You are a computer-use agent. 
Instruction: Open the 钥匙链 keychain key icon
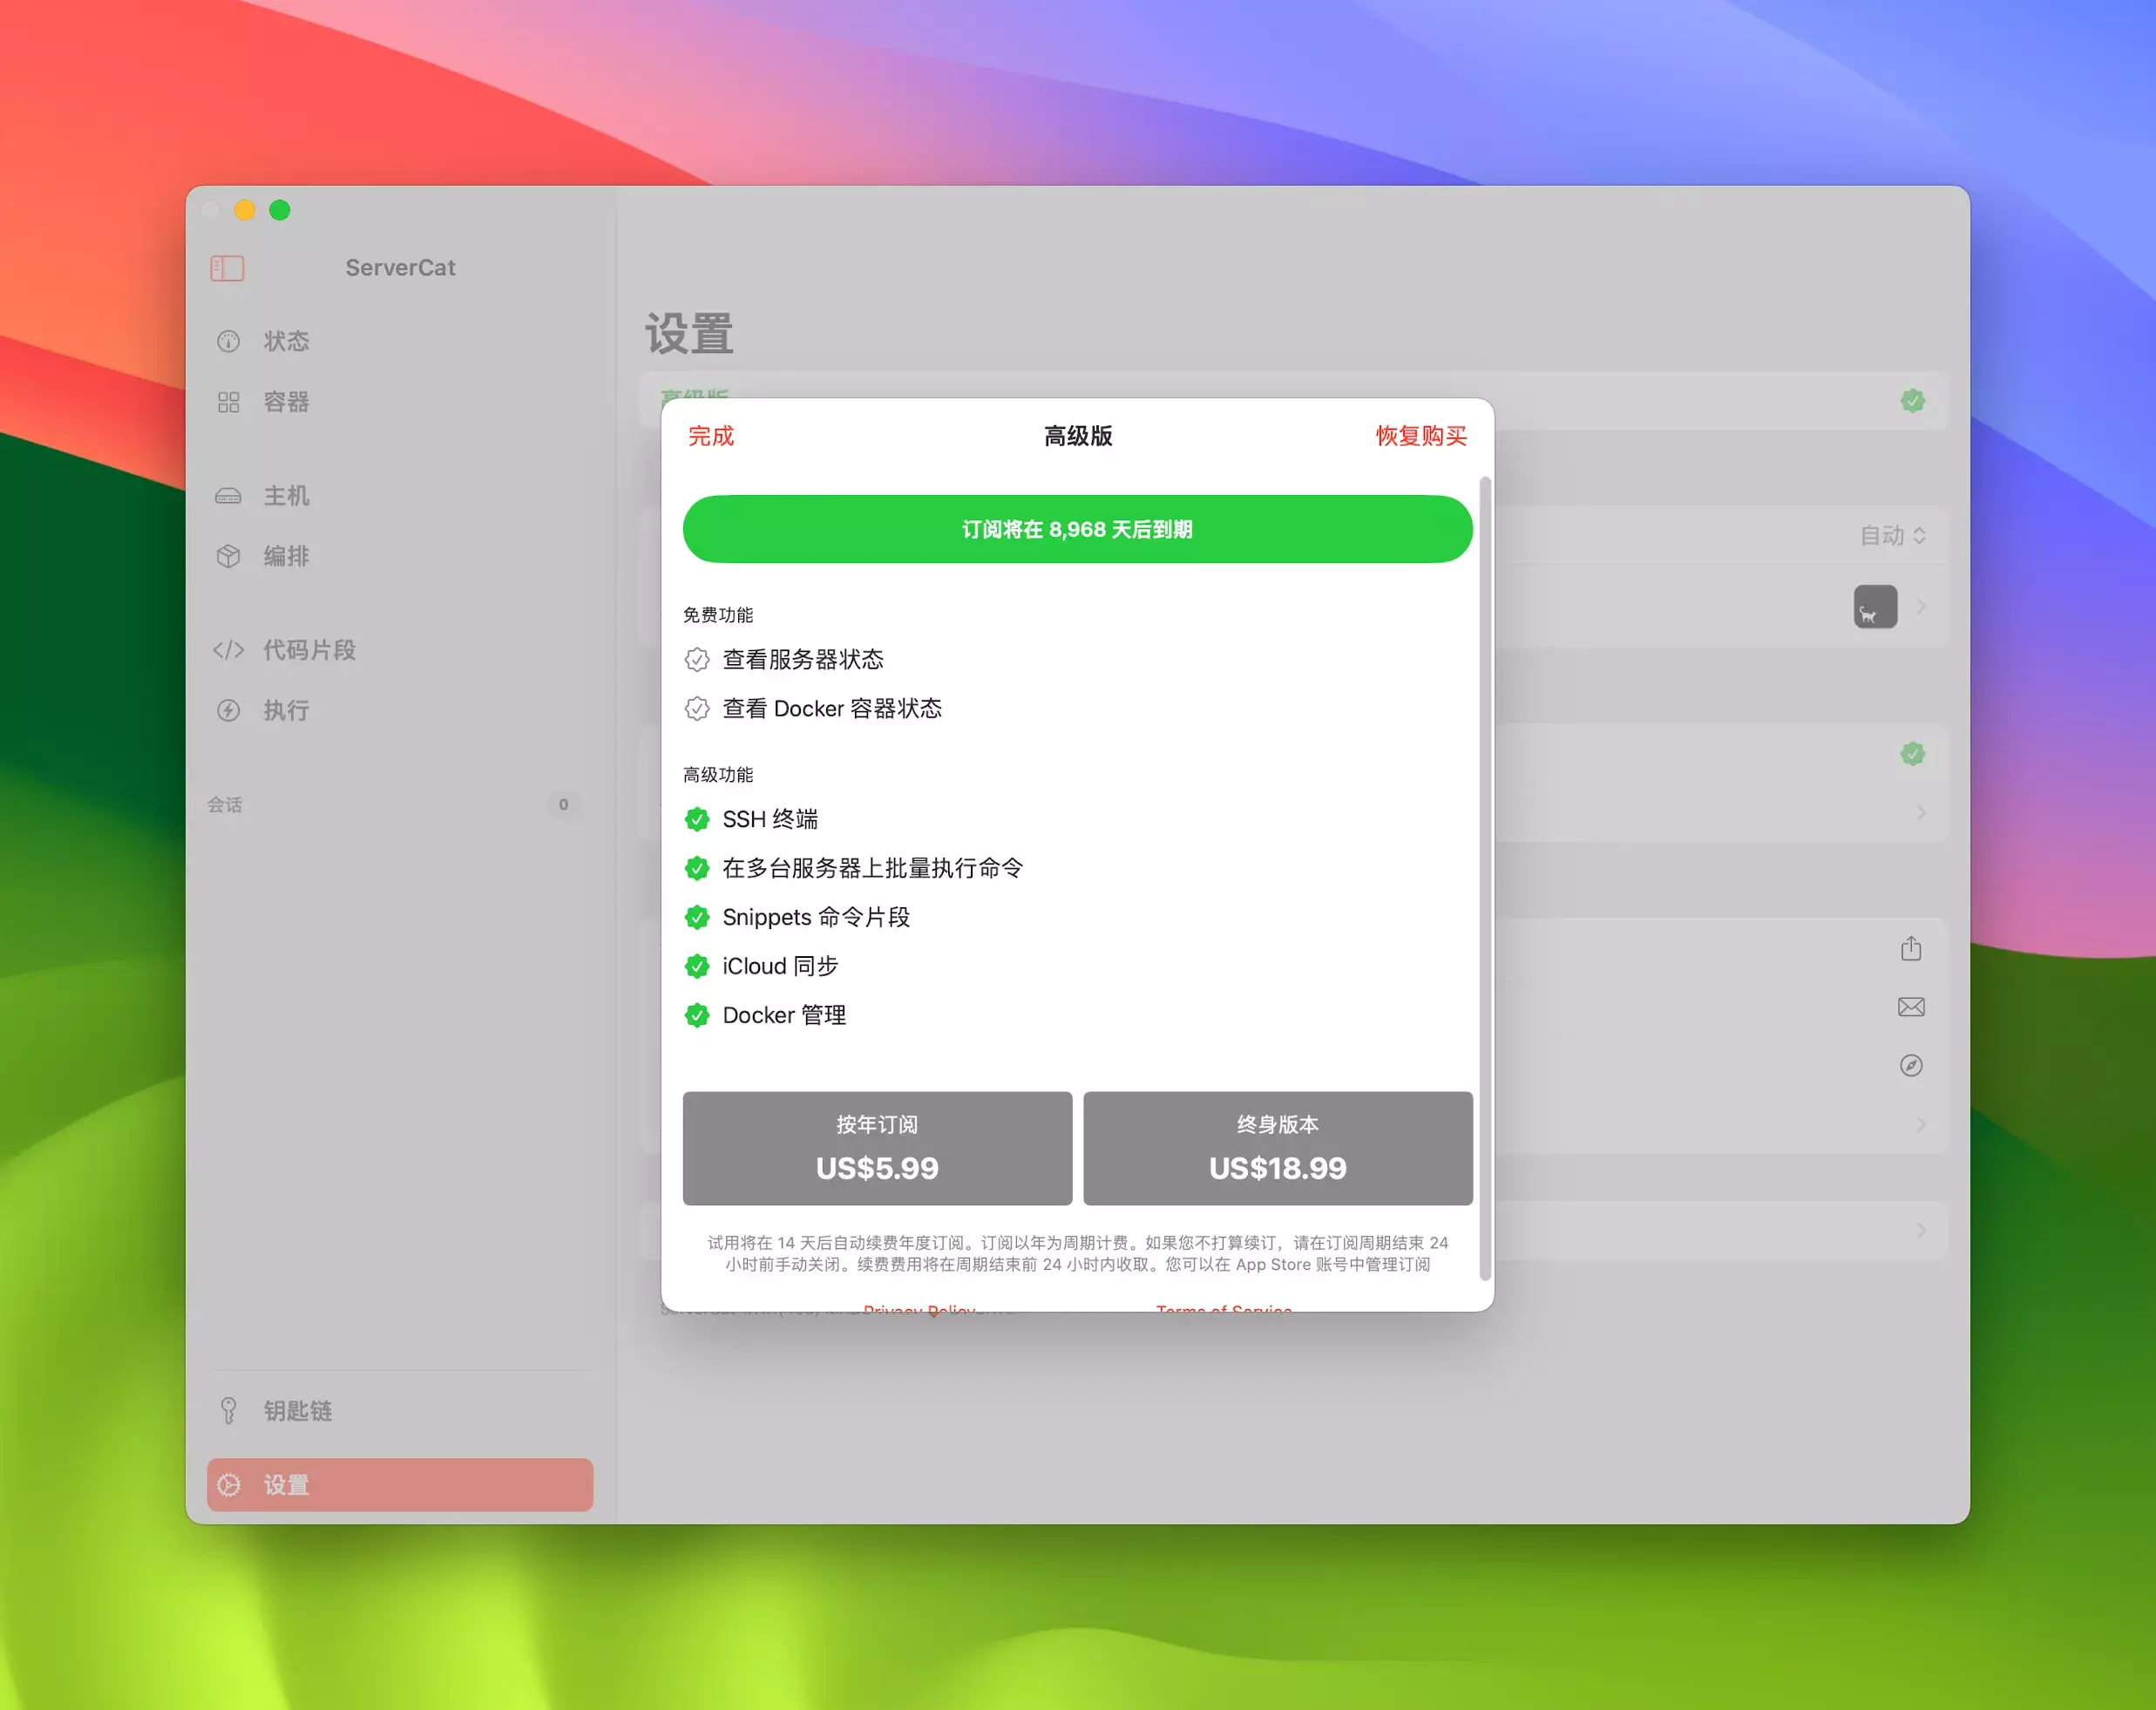pyautogui.click(x=228, y=1410)
